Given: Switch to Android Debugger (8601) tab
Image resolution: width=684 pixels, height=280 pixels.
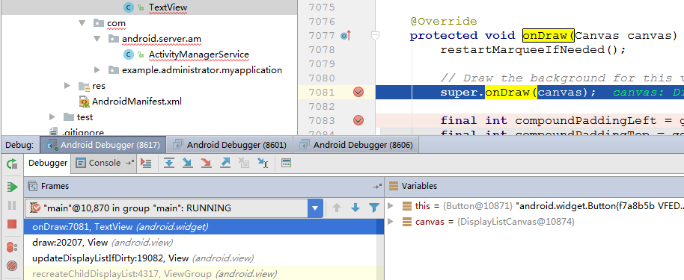Looking at the screenshot, I should coord(230,145).
